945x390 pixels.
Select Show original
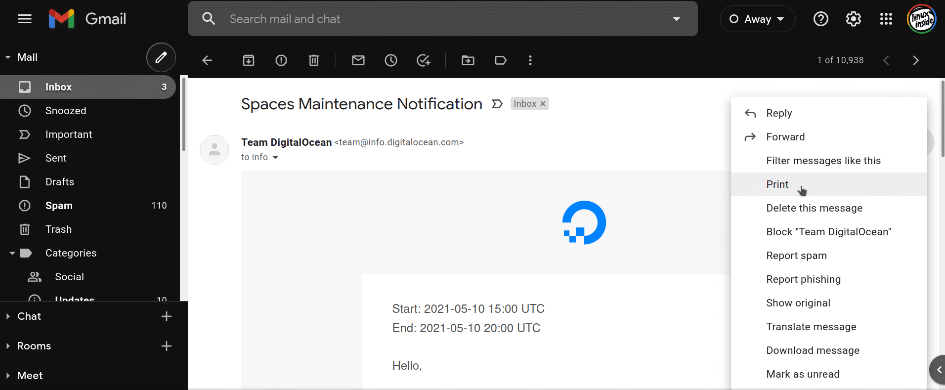829,303
